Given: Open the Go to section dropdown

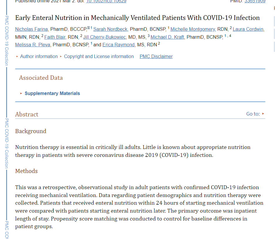Looking at the screenshot, I should (253, 114).
